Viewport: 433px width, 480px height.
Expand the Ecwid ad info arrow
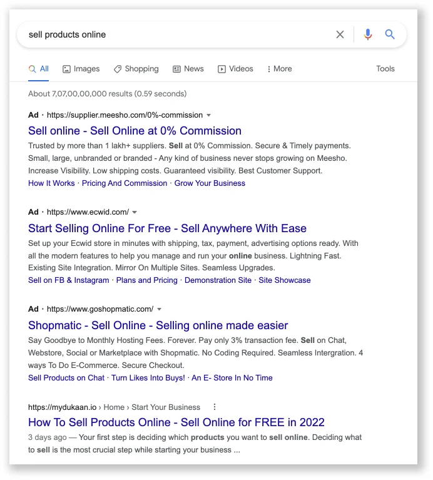(135, 212)
